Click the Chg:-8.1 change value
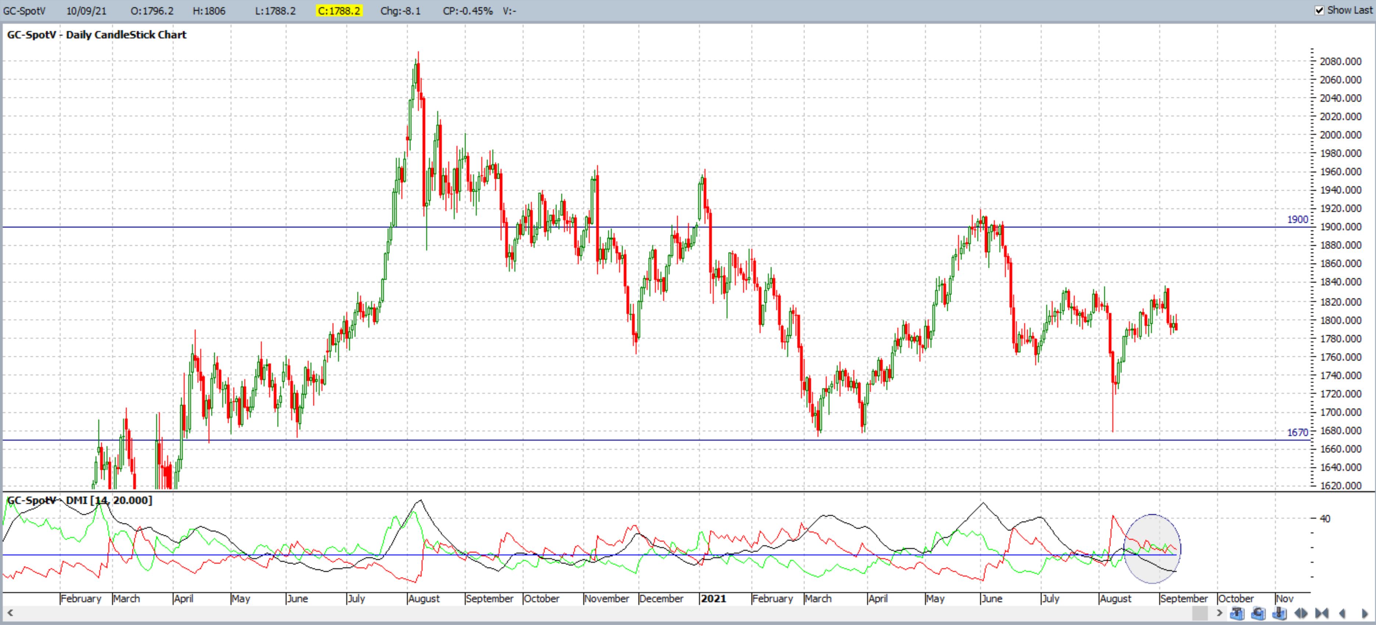Screen dimensions: 1376x625 coord(400,11)
